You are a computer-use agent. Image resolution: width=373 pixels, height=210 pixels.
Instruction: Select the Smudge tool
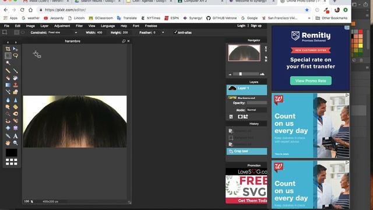[8, 107]
